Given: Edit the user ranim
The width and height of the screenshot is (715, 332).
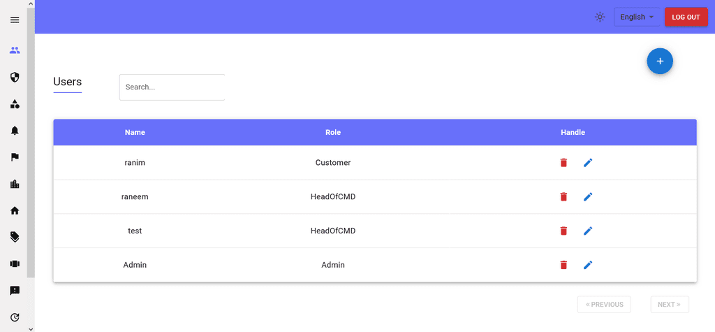Looking at the screenshot, I should pyautogui.click(x=588, y=163).
